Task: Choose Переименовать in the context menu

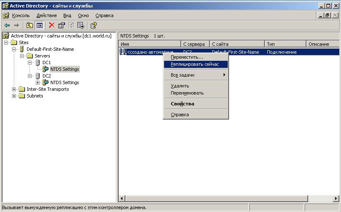Action: click(196, 93)
